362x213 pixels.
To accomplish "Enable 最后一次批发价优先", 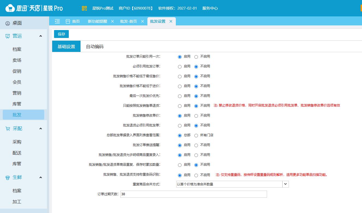I will click(180, 96).
